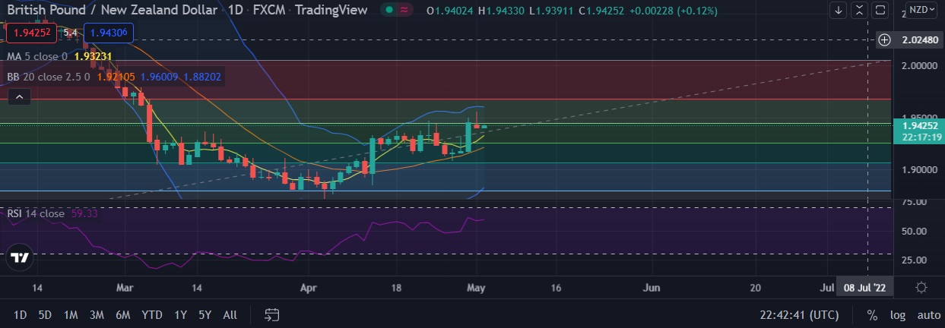Open the timezone menu 22:42:41 (UTC)
Image resolution: width=945 pixels, height=328 pixels.
800,314
